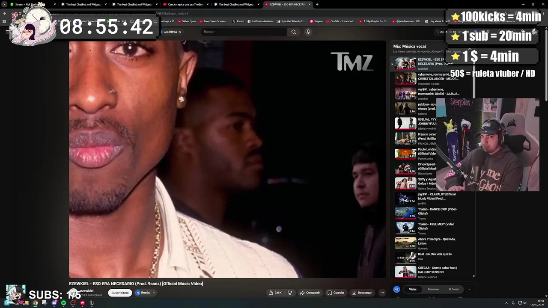Click the browser back arrow
548x308 pixels.
pyautogui.click(x=5, y=13)
